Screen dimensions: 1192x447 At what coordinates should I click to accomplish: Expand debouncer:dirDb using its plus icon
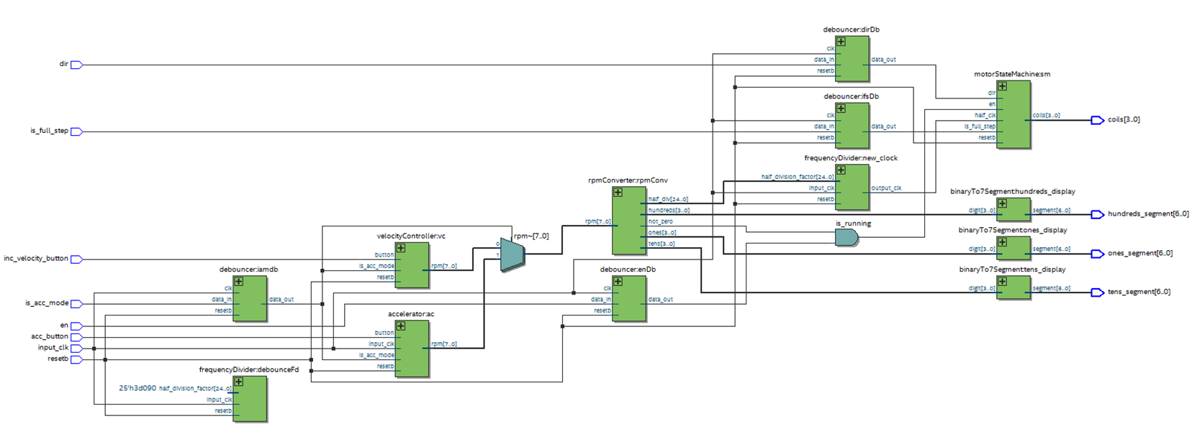pyautogui.click(x=841, y=42)
